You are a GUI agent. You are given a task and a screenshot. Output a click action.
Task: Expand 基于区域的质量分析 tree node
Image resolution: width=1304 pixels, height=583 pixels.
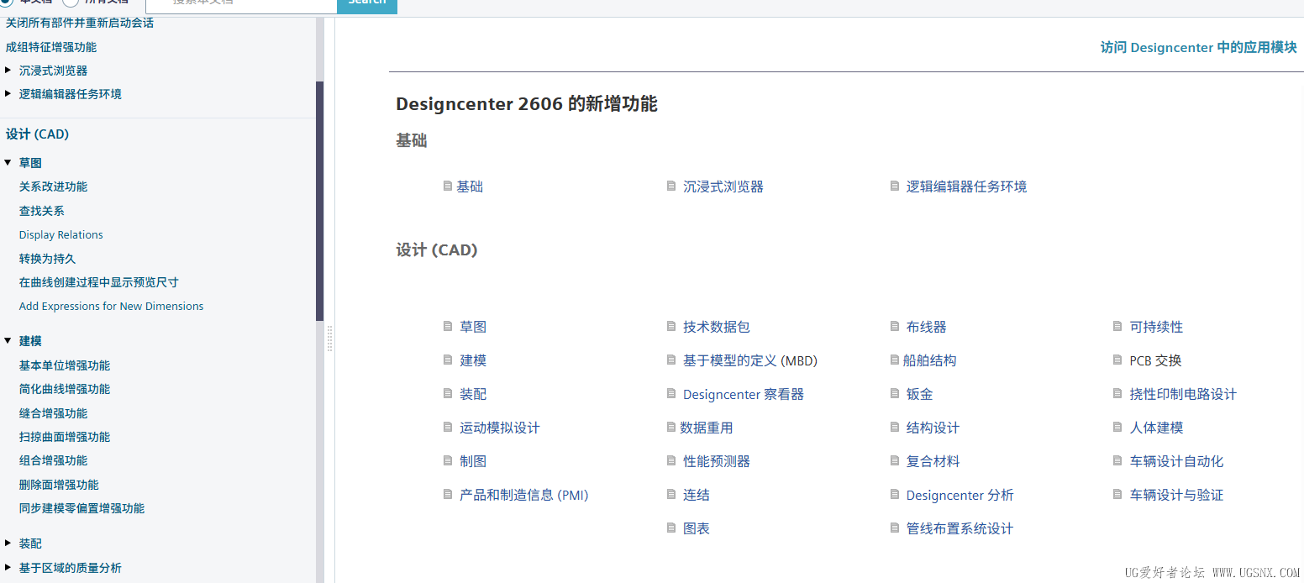point(8,567)
